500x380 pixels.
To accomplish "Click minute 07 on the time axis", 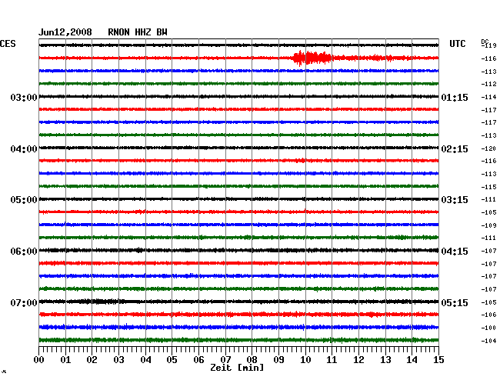I will click(x=225, y=360).
